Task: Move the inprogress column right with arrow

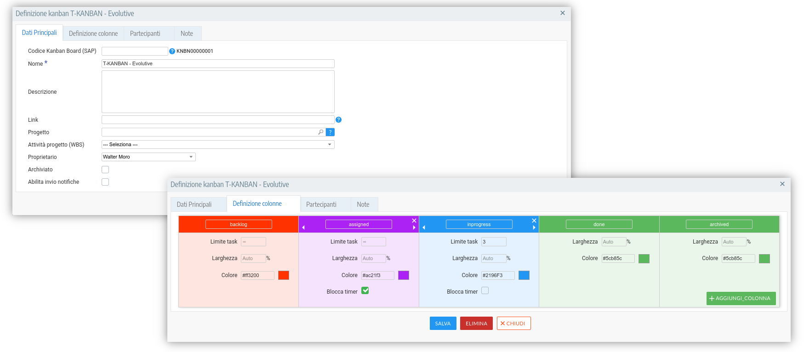Action: [534, 227]
